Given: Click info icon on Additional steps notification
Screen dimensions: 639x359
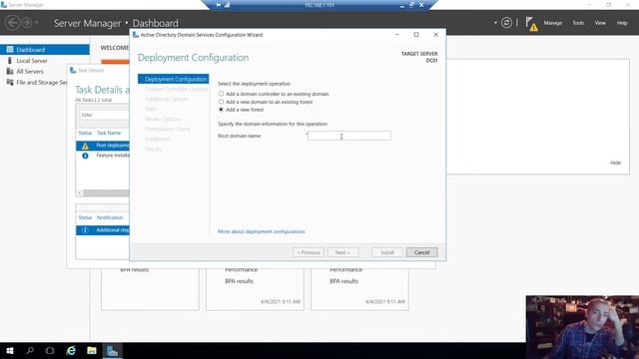Looking at the screenshot, I should (85, 230).
